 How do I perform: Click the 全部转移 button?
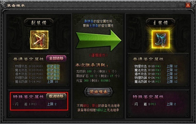[56, 58]
